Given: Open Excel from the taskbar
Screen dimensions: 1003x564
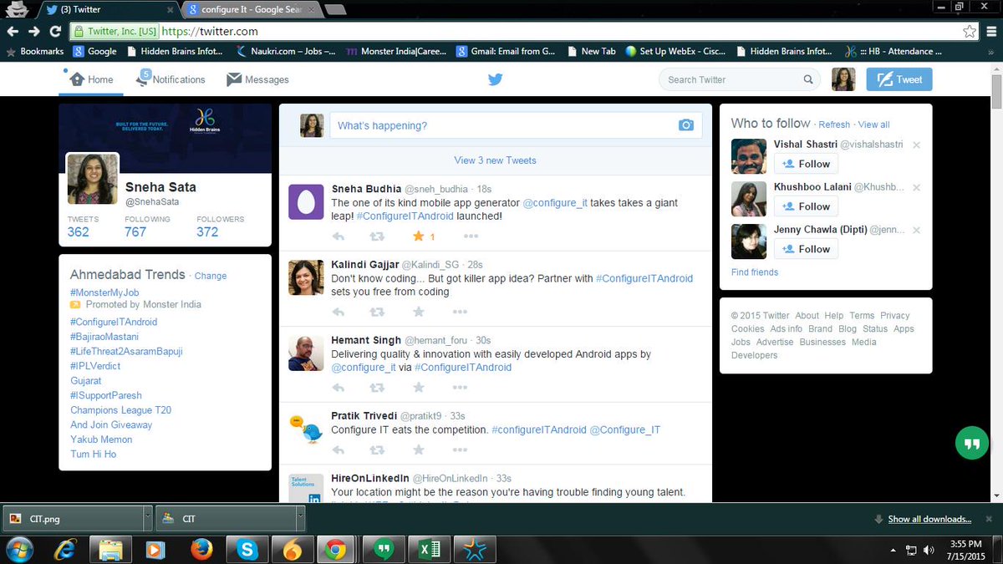Looking at the screenshot, I should click(430, 549).
